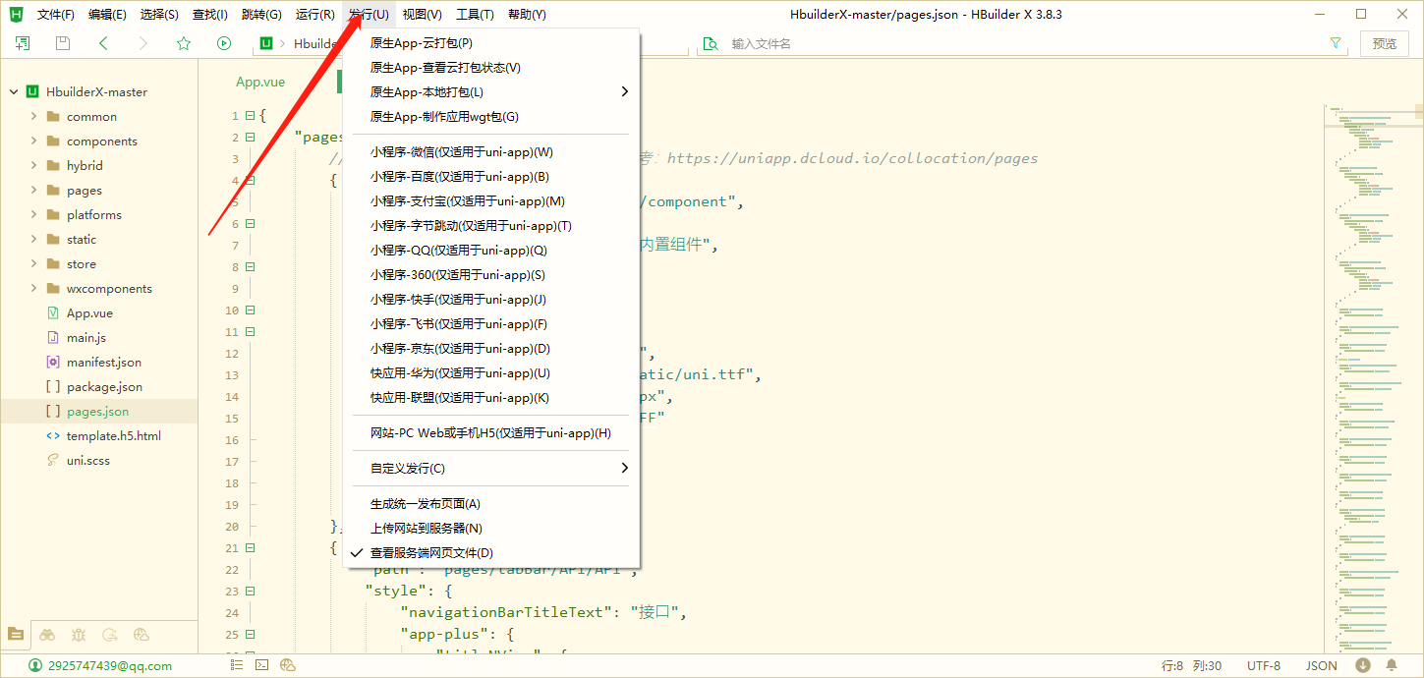The width and height of the screenshot is (1424, 678).
Task: Collapse the HbuilderX-master project tree
Action: pyautogui.click(x=12, y=91)
